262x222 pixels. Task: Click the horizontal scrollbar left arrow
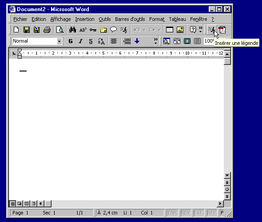click(x=40, y=204)
